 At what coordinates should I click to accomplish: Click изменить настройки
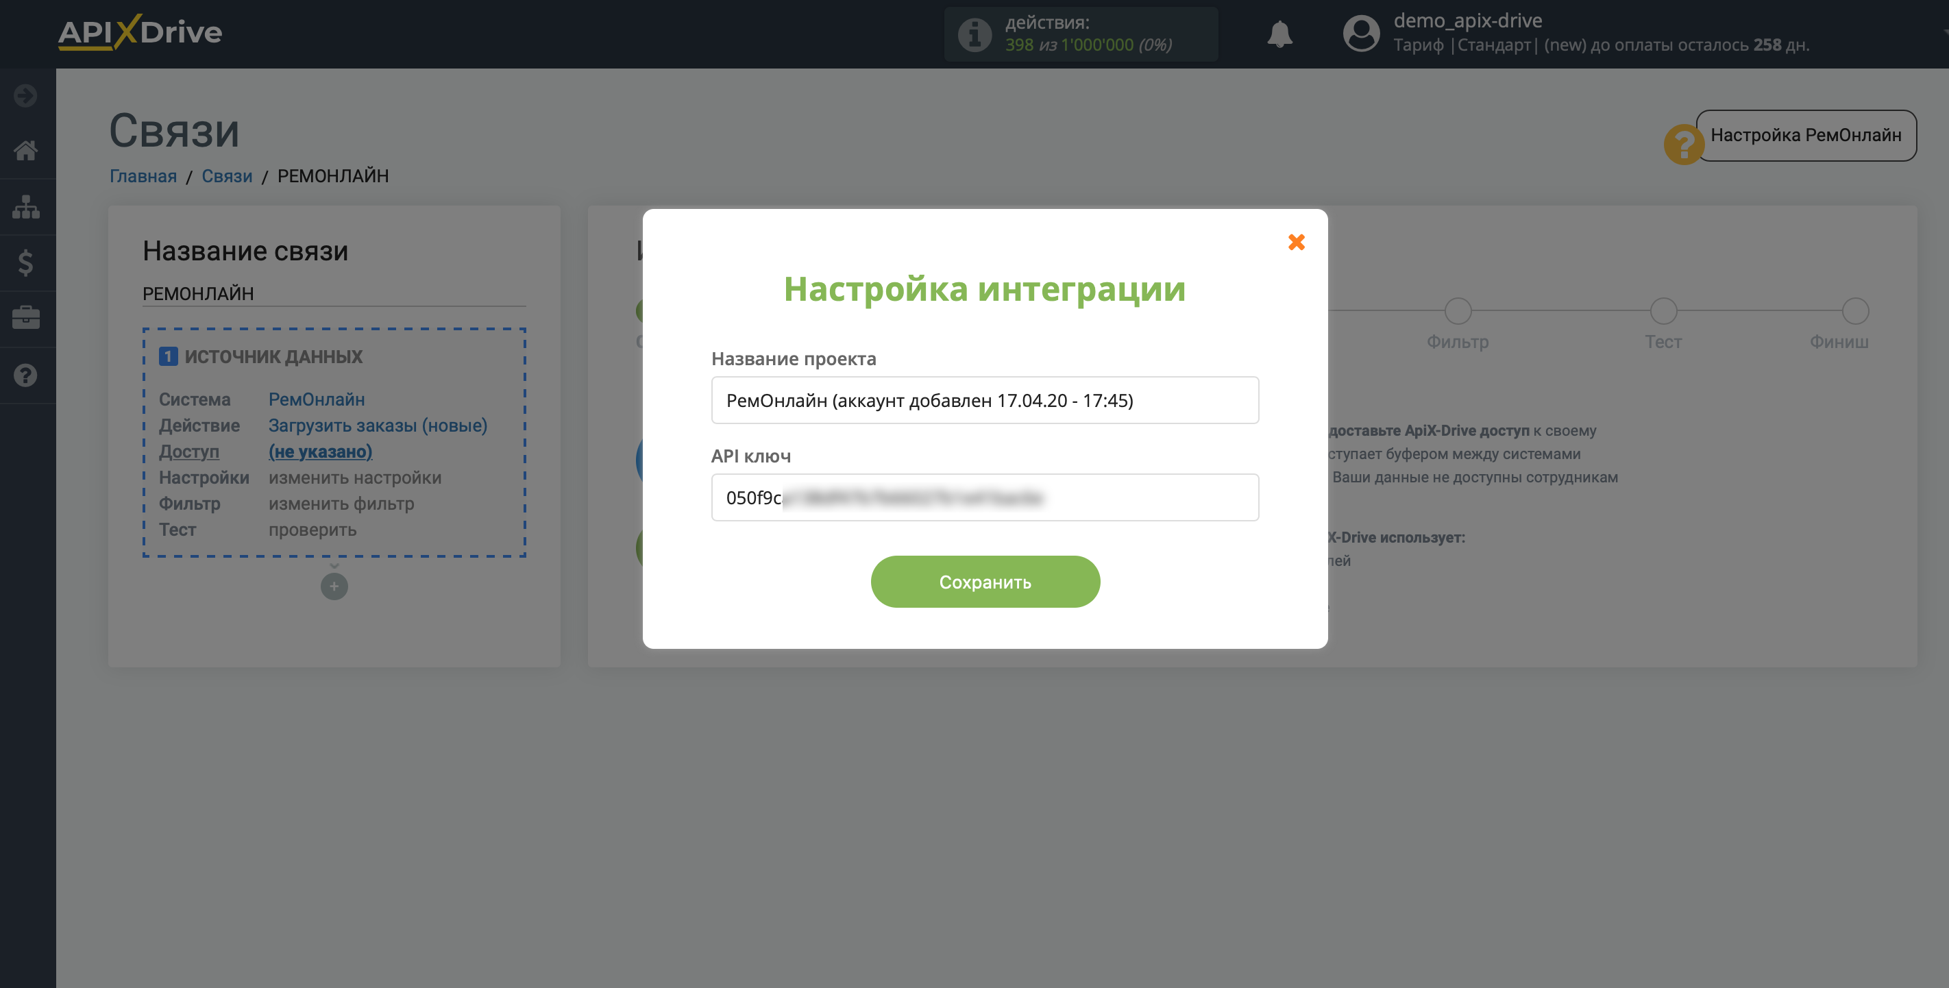[x=355, y=478]
